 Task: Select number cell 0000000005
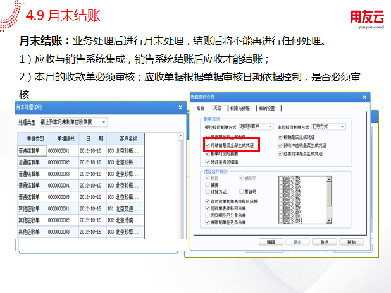click(x=63, y=197)
